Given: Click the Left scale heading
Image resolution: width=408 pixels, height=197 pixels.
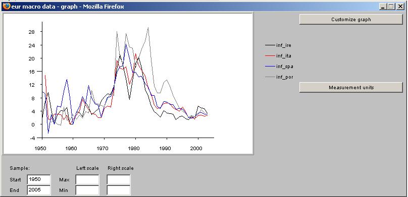Looking at the screenshot, I should click(x=87, y=168).
